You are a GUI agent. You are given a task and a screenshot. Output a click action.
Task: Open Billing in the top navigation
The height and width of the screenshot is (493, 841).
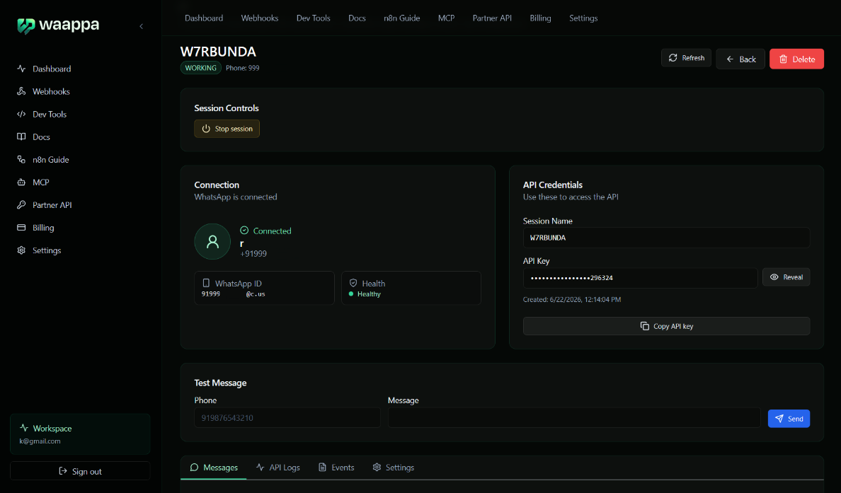[x=540, y=18]
